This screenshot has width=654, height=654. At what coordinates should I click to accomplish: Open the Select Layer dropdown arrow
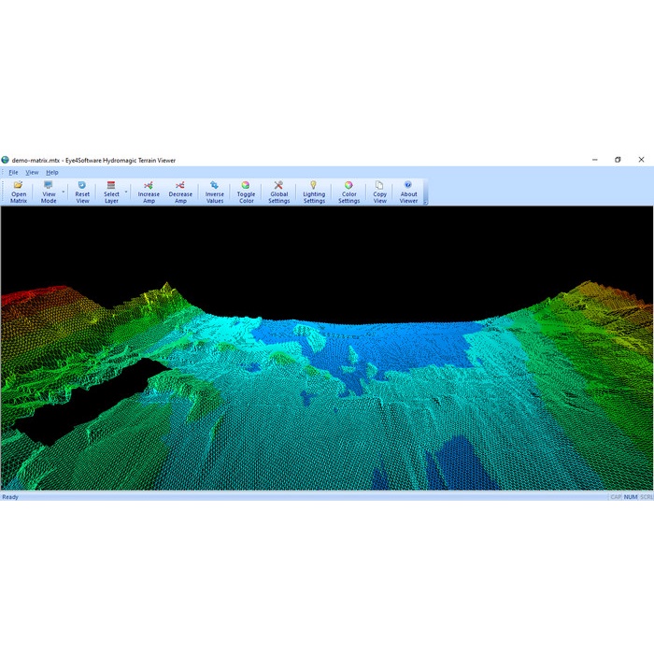126,192
